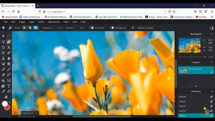The image size is (215, 121).
Task: Click the FEEDBACK button
Action: [28, 113]
